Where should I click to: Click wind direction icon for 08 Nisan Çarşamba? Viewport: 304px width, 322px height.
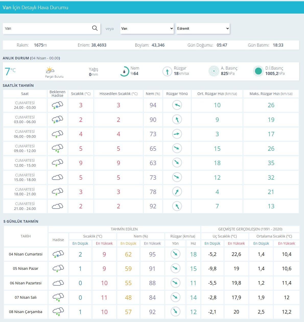pos(175,312)
